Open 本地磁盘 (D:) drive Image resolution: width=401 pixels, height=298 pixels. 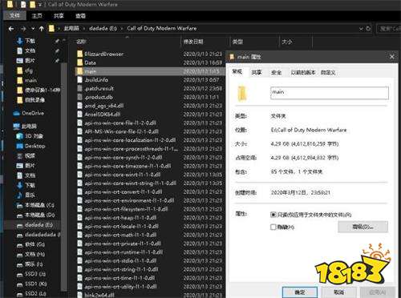(x=35, y=215)
